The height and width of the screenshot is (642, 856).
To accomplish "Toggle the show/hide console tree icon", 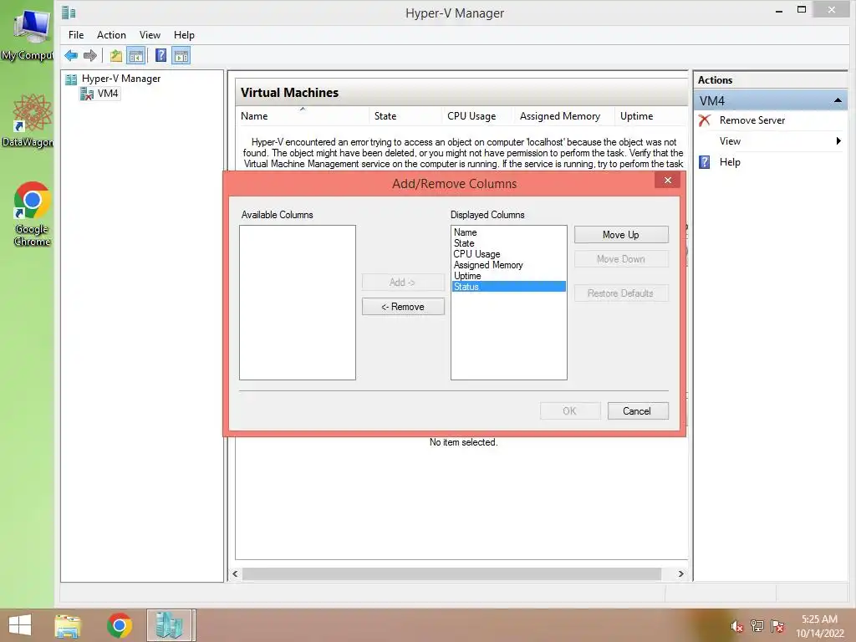I will click(136, 55).
